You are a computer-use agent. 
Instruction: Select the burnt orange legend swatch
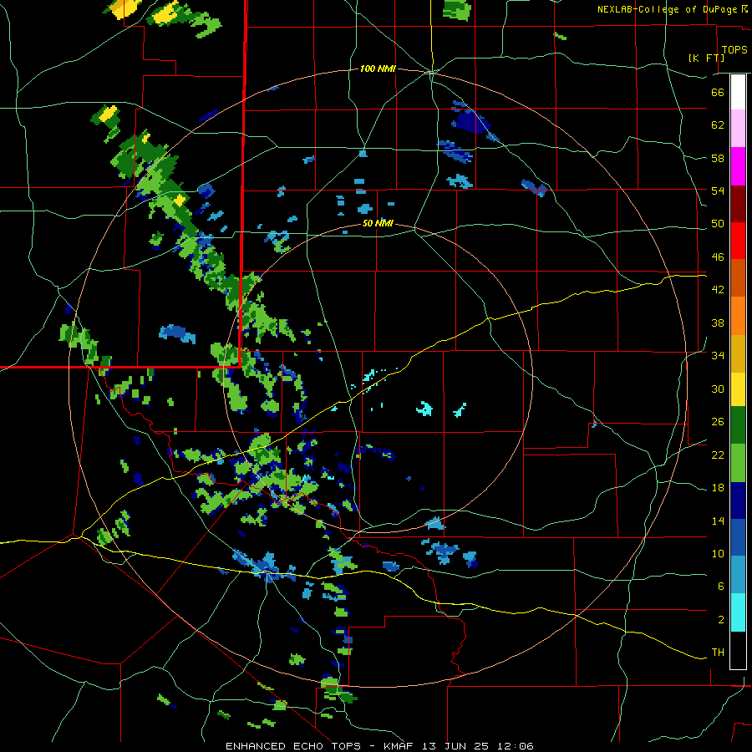point(738,278)
